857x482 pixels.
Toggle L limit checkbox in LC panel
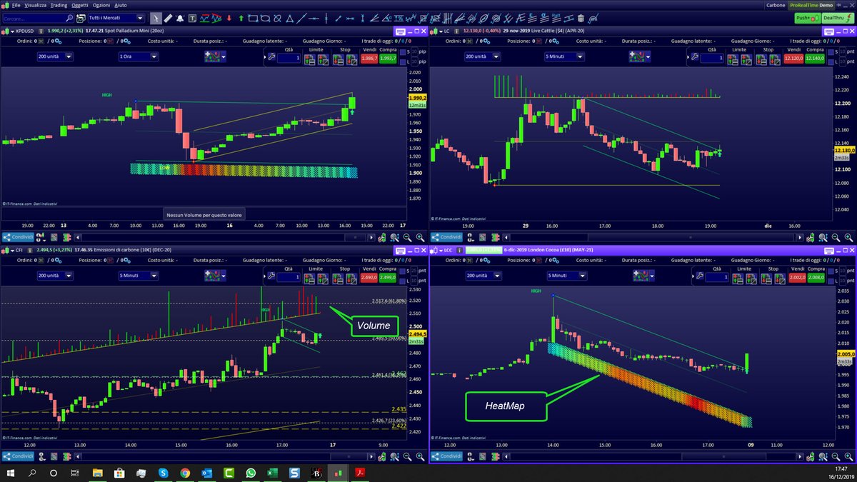click(x=831, y=62)
